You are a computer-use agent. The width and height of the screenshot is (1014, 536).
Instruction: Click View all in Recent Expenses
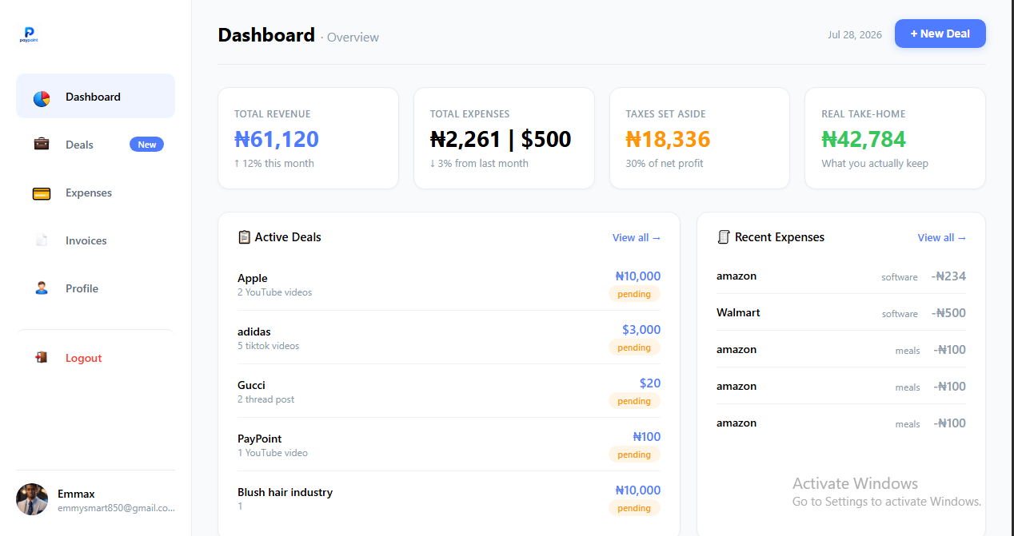pos(942,237)
